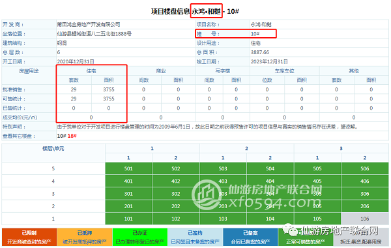This screenshot has width=391, height=248.
Task: Open the 10# building link
Action: click(x=62, y=136)
